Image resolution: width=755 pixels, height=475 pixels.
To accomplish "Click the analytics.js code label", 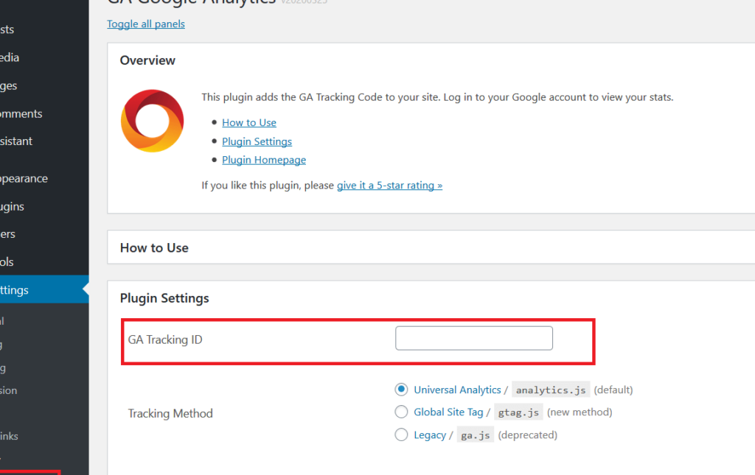I will click(x=551, y=390).
